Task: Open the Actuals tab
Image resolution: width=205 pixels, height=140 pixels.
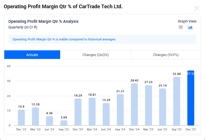Action: tap(32, 55)
